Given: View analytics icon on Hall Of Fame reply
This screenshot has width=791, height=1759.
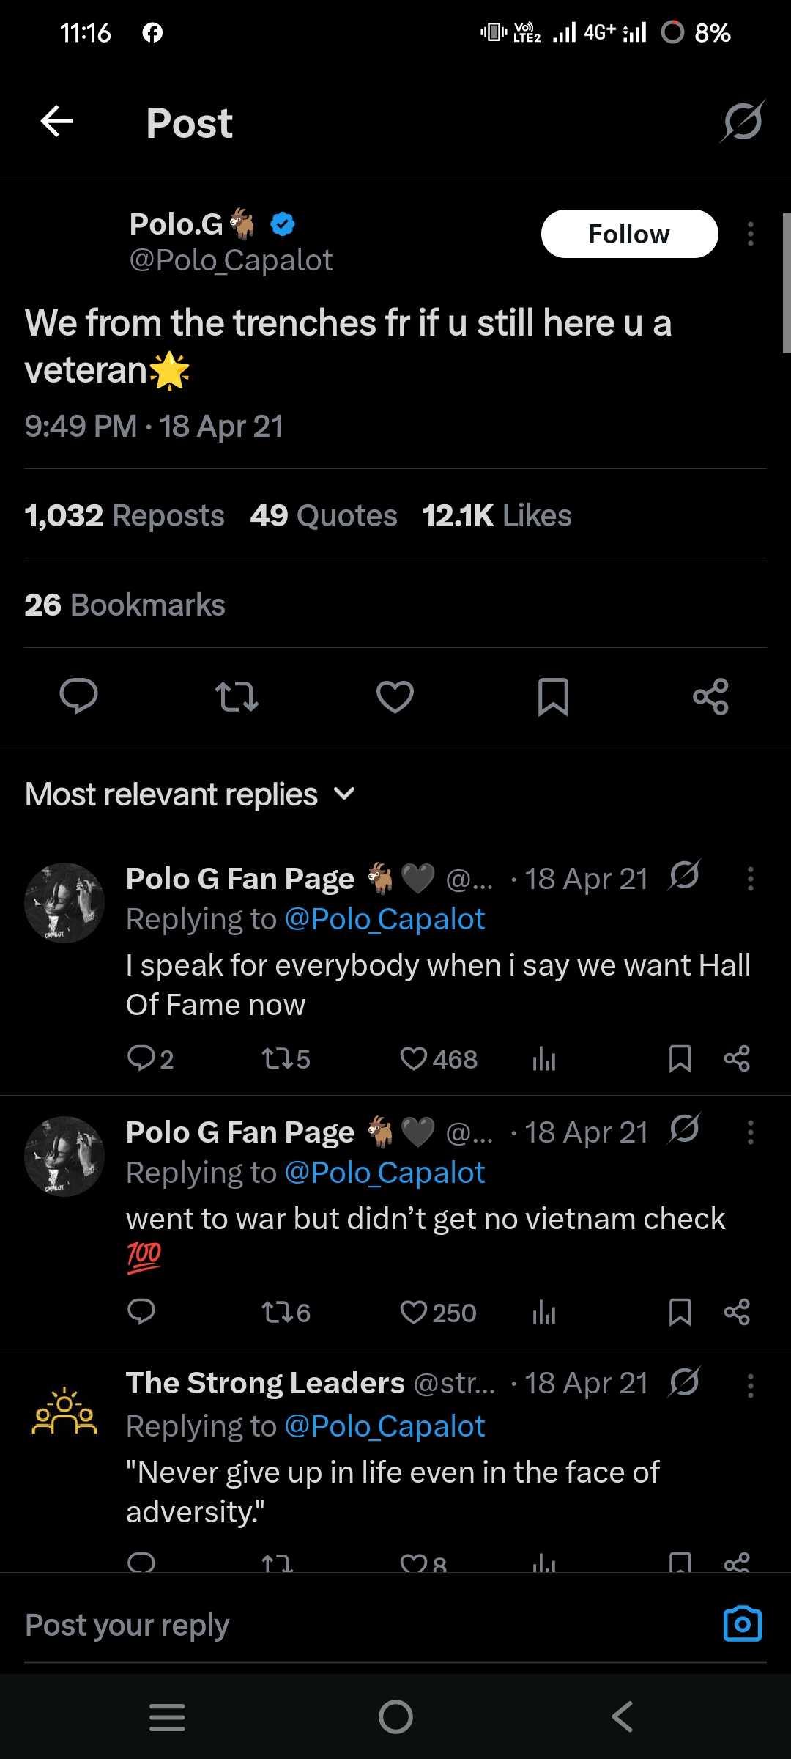Looking at the screenshot, I should tap(544, 1059).
